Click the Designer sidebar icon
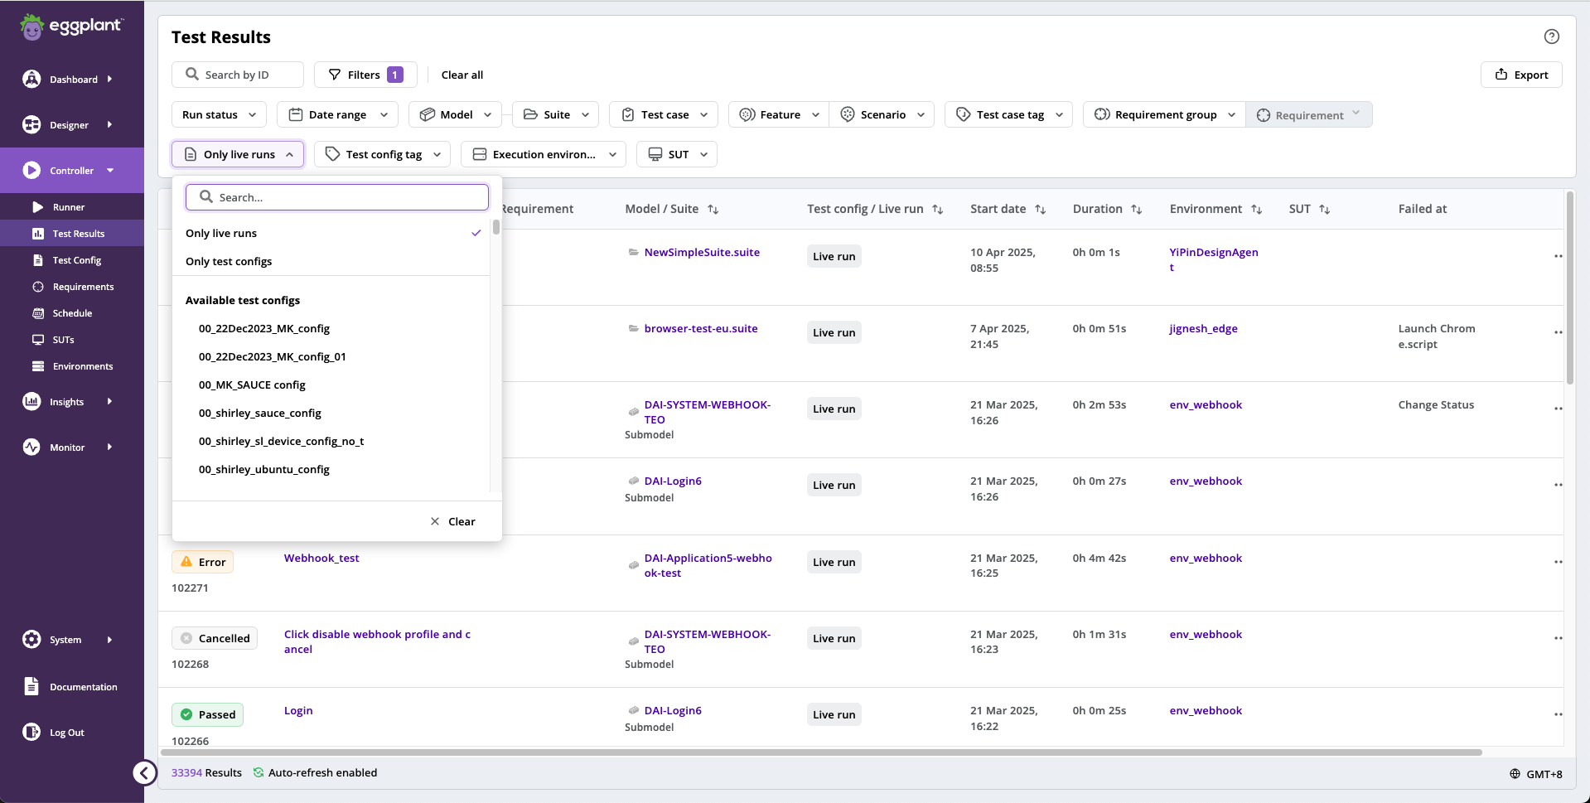The image size is (1590, 803). 31,125
